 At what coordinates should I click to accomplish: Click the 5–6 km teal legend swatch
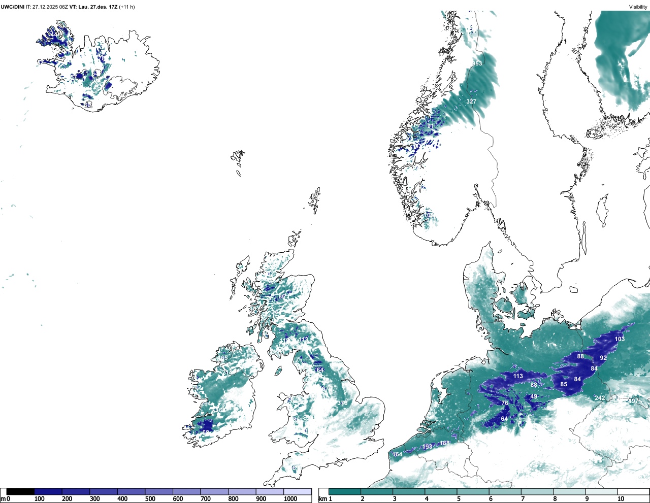coord(473,491)
